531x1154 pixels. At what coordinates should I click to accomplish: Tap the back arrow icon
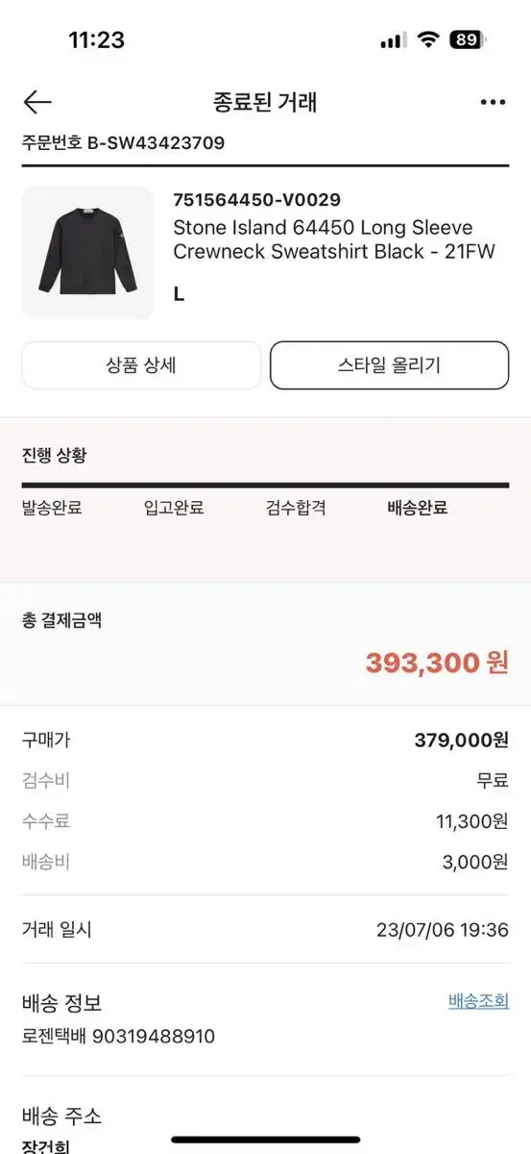coord(37,102)
